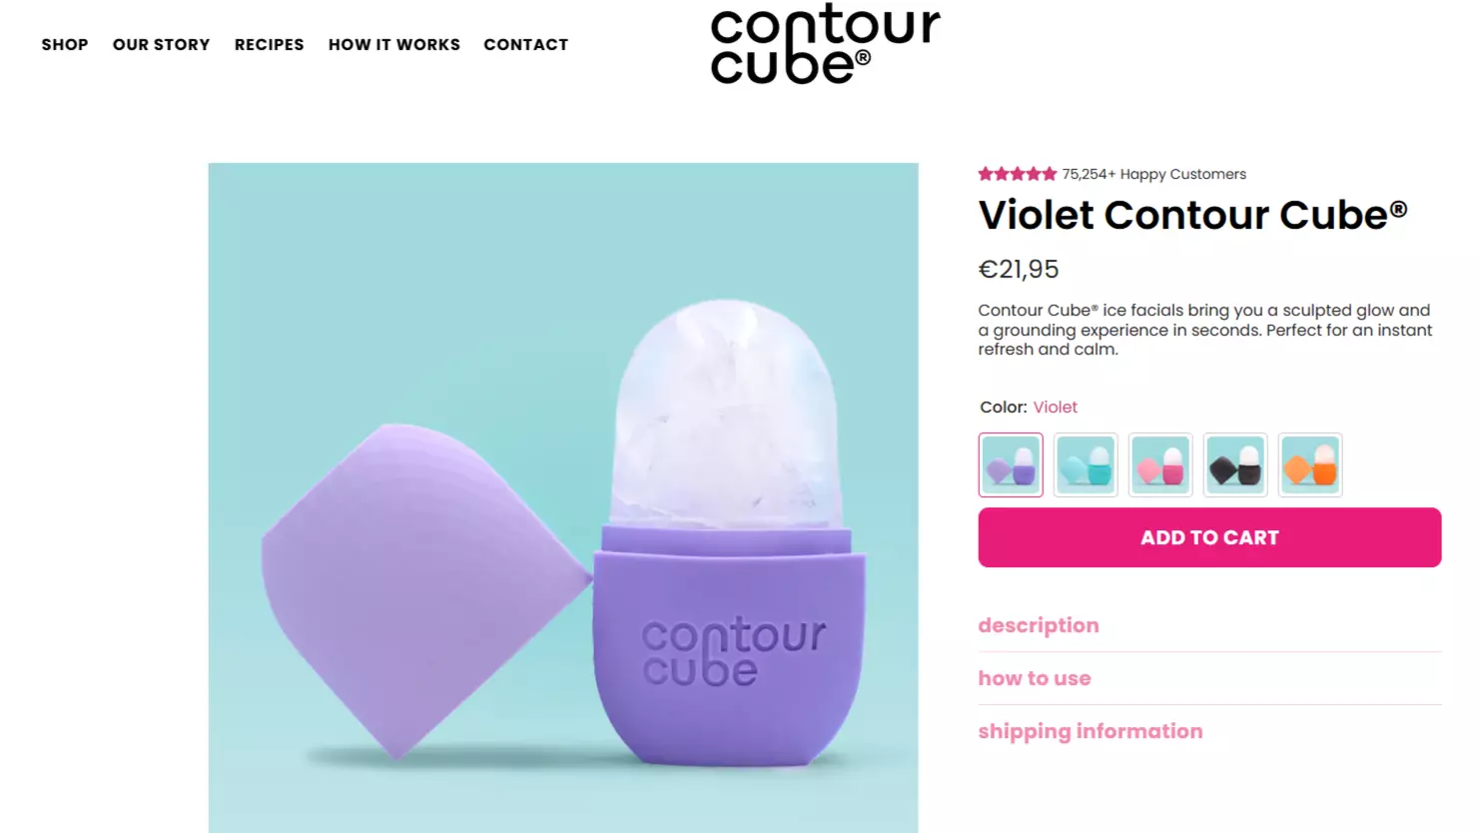This screenshot has height=833, width=1481.
Task: Select the pink color swatch
Action: [x=1160, y=464]
